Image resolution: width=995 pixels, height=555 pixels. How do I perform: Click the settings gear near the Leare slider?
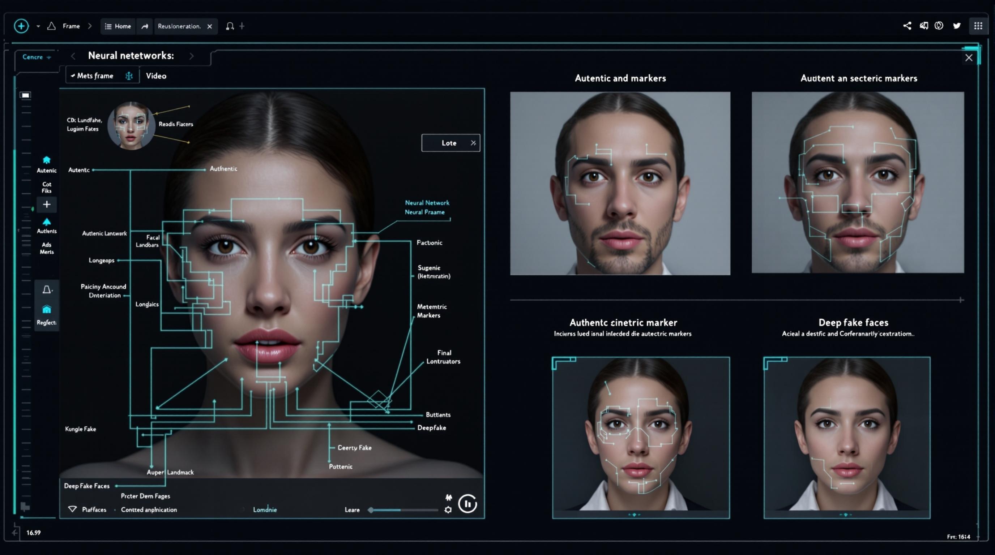pos(448,509)
